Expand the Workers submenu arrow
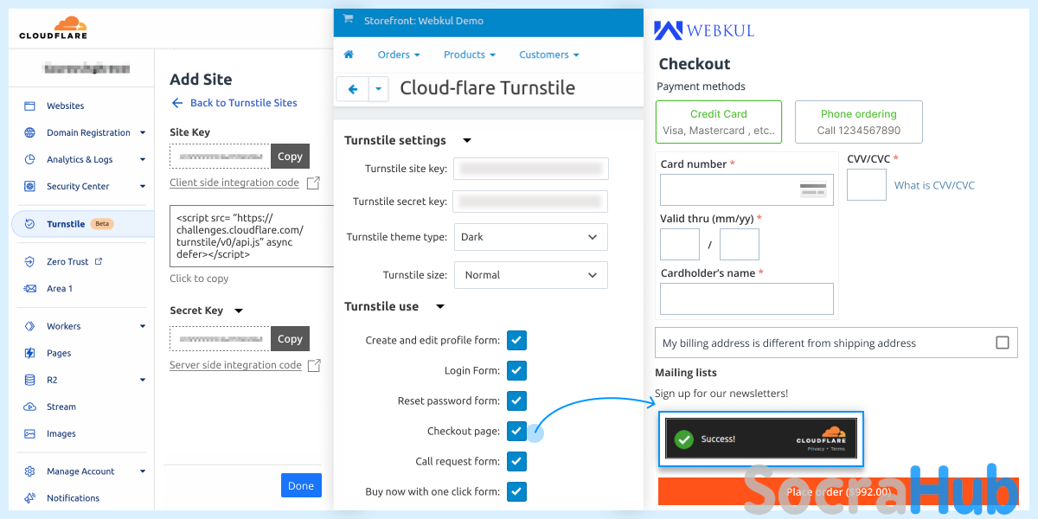1038x519 pixels. click(142, 327)
